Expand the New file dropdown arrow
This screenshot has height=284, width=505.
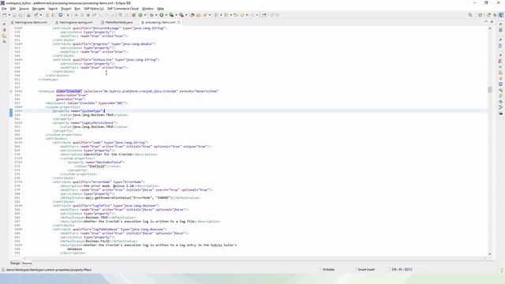(x=9, y=15)
